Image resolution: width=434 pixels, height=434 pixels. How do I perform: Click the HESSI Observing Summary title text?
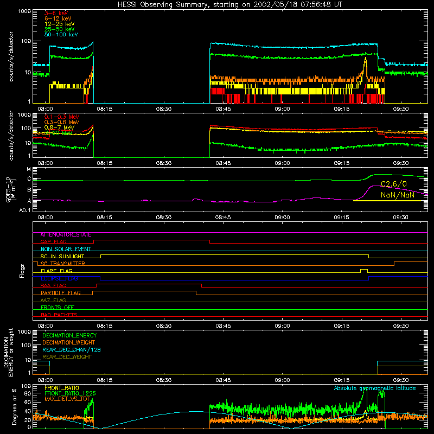click(x=229, y=5)
